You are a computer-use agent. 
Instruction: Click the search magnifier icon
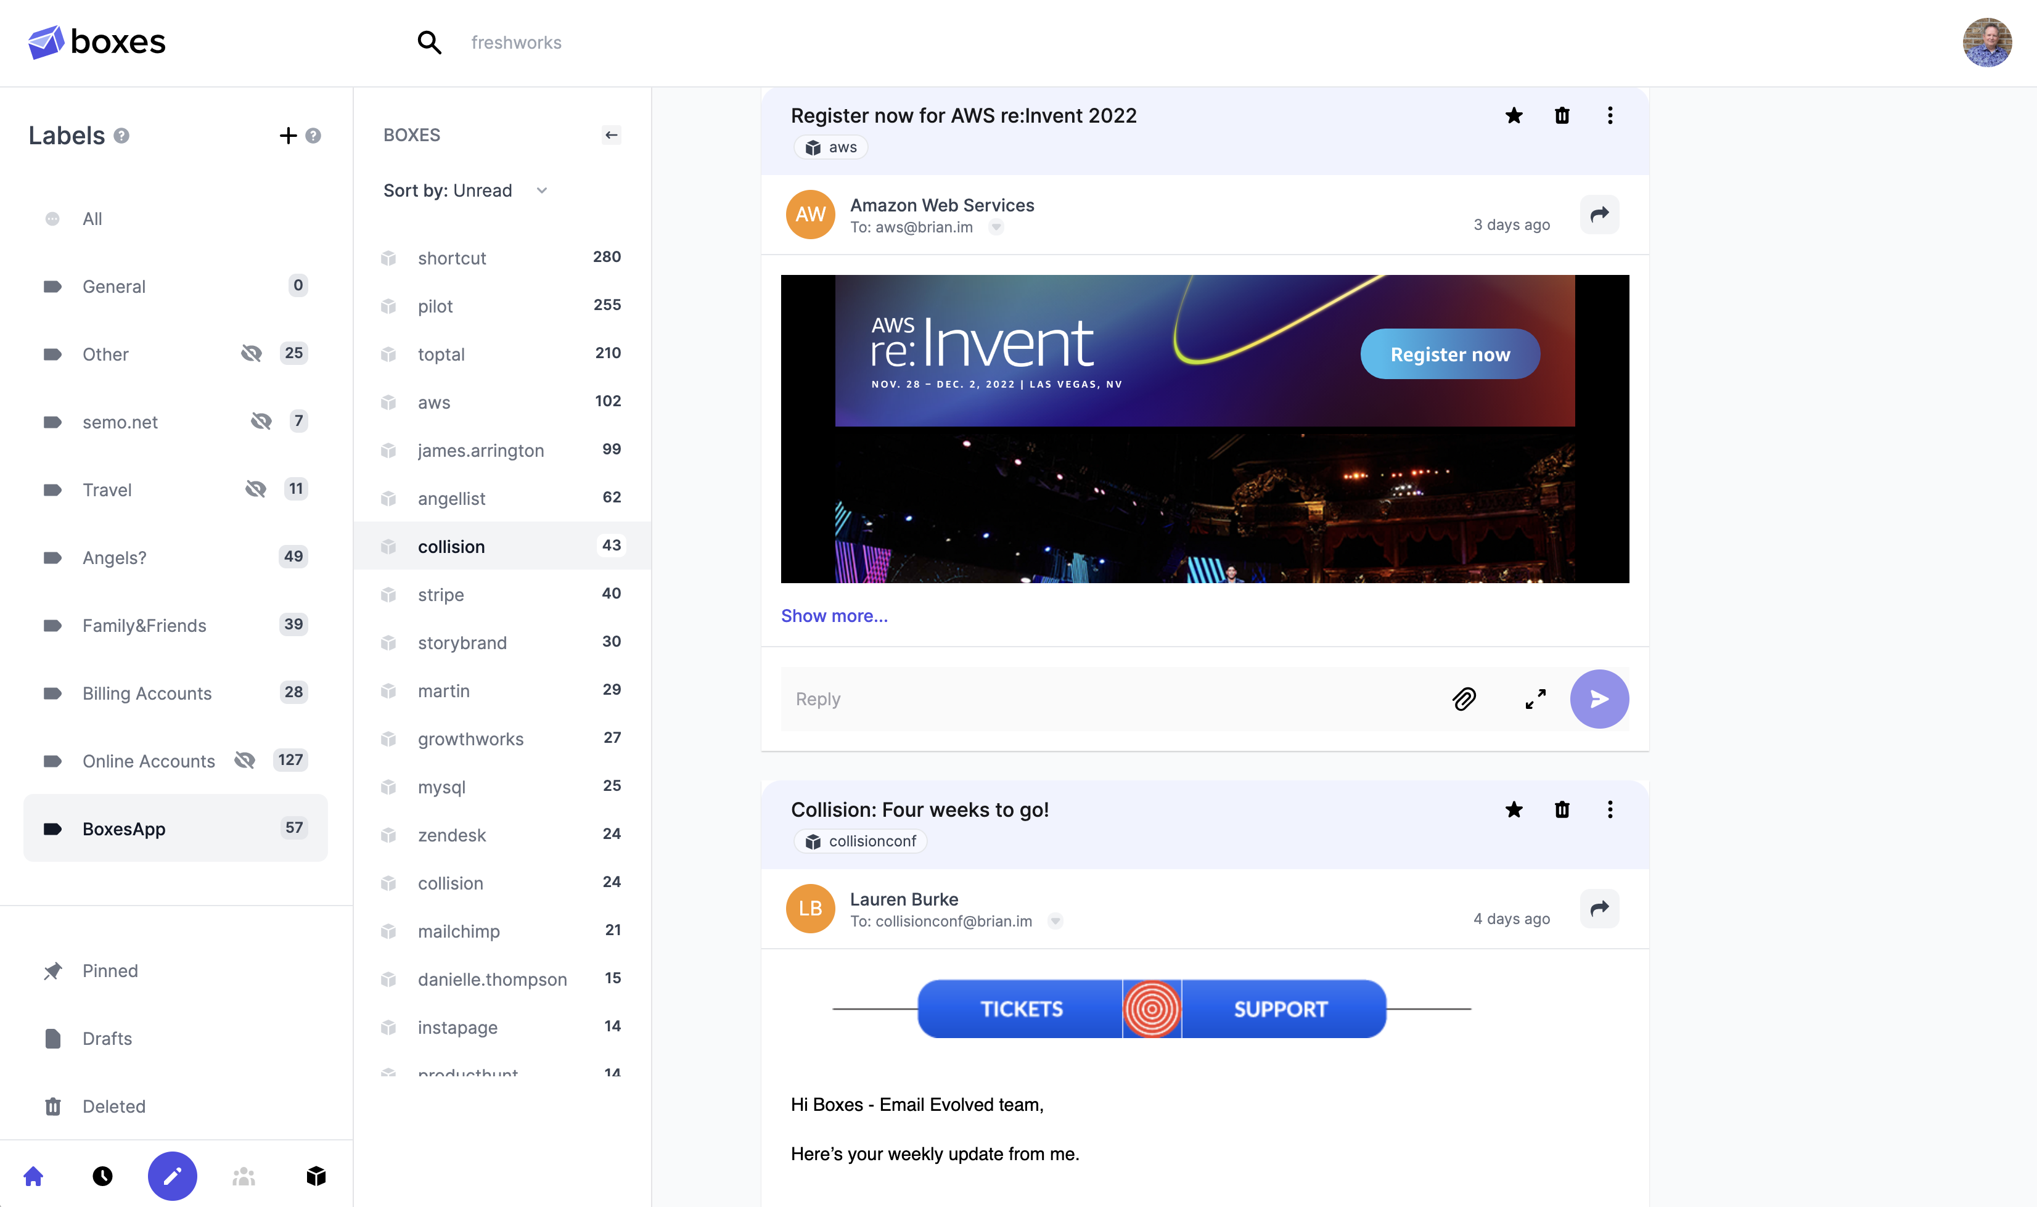click(428, 43)
